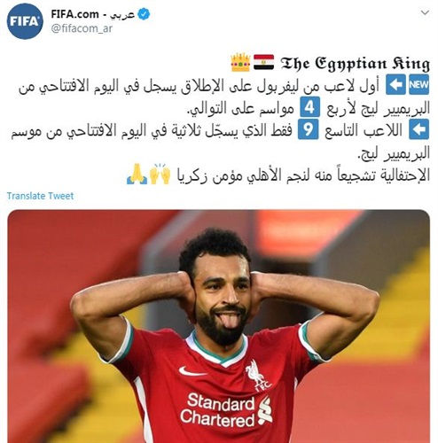
Task: Click the Translate Tweet link
Action: coord(40,196)
